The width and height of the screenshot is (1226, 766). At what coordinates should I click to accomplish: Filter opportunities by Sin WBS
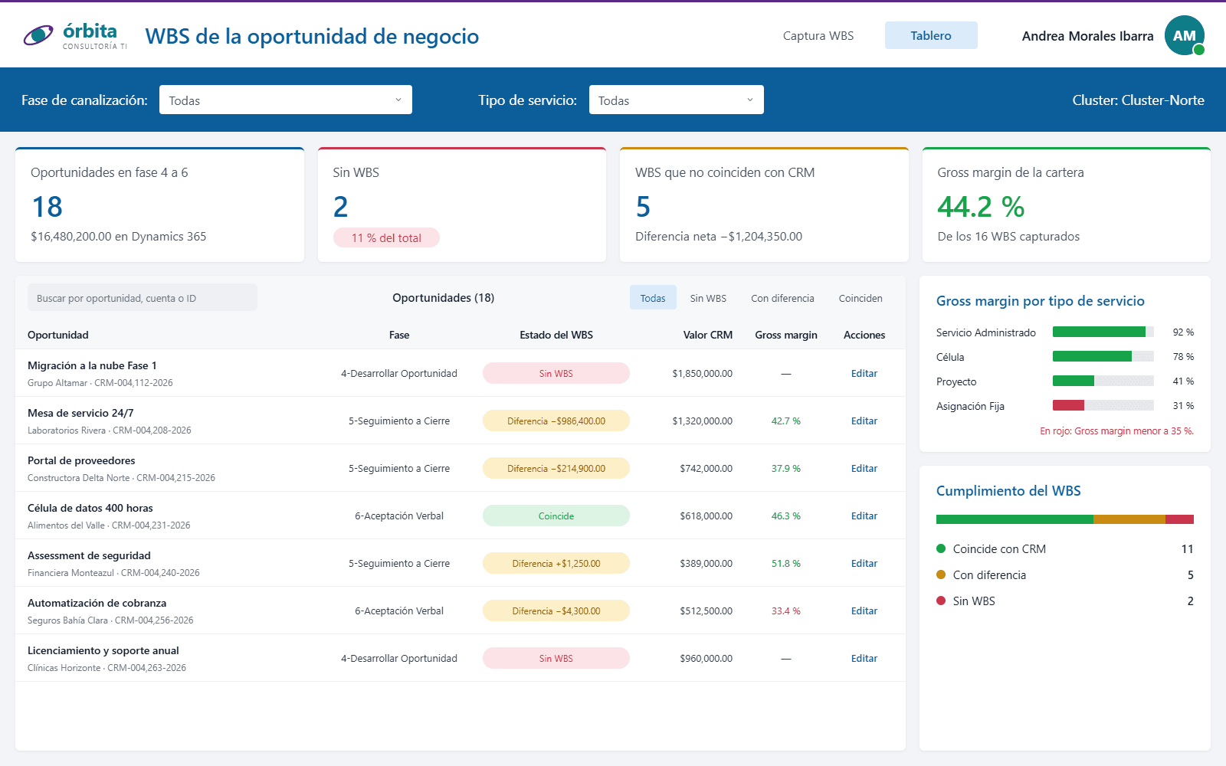click(x=708, y=298)
